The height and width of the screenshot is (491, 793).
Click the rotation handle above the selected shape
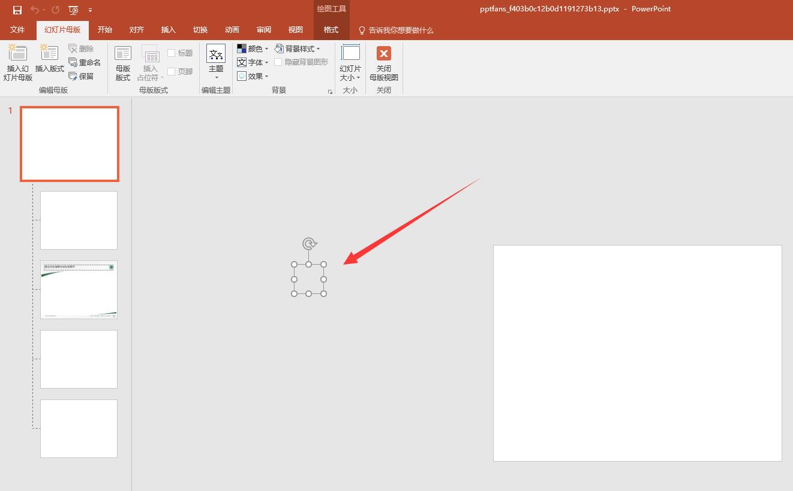click(x=309, y=244)
